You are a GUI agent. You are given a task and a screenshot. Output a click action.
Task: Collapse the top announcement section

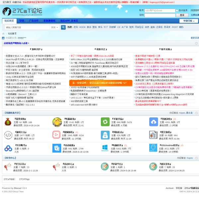point(196,43)
